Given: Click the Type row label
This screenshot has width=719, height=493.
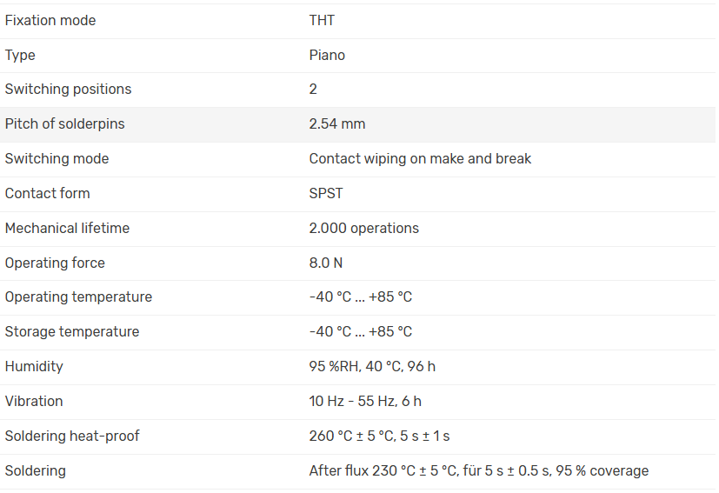Looking at the screenshot, I should pos(20,55).
